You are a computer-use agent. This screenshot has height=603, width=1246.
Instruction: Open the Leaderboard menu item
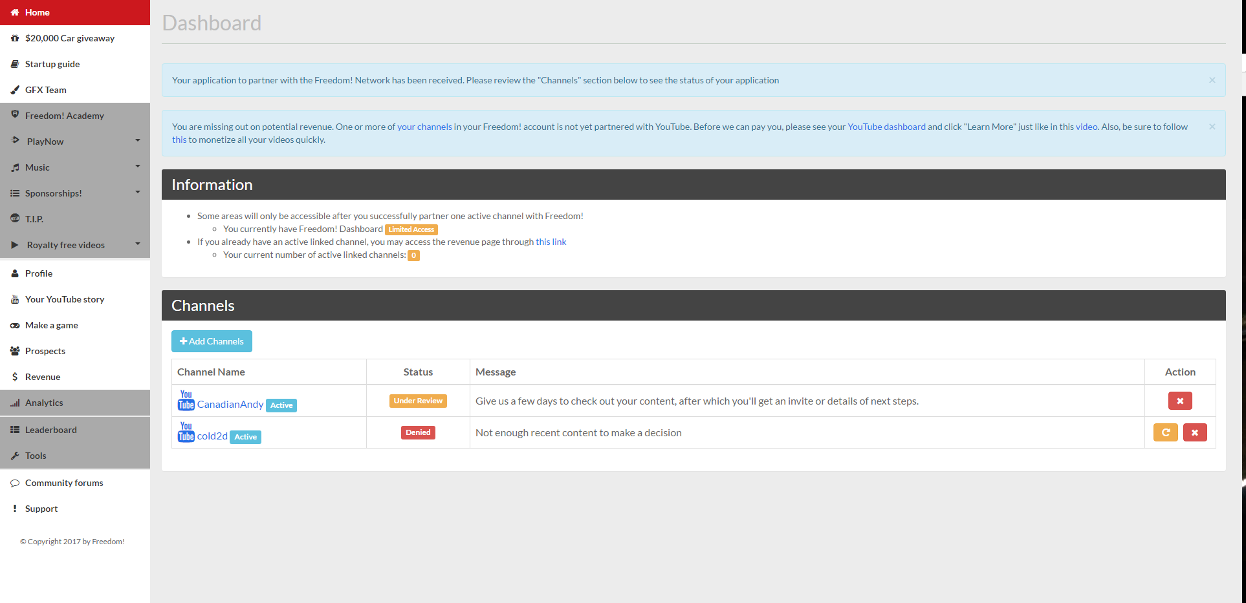pos(75,430)
